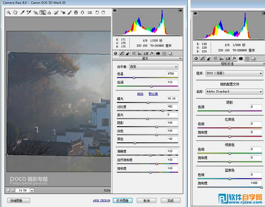Open the Tone Curve tab in right window
265x207 pixels.
[x=202, y=59]
